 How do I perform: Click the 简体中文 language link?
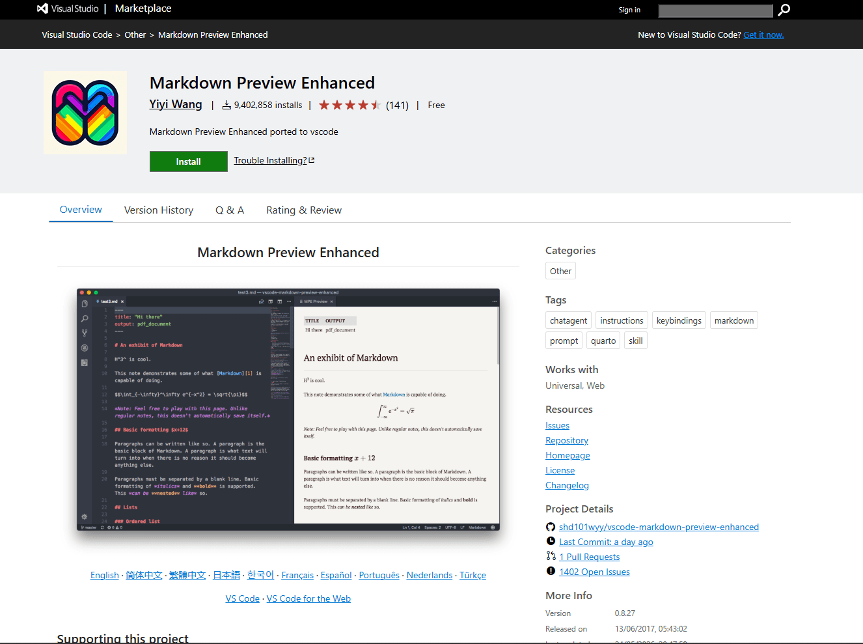(x=144, y=575)
